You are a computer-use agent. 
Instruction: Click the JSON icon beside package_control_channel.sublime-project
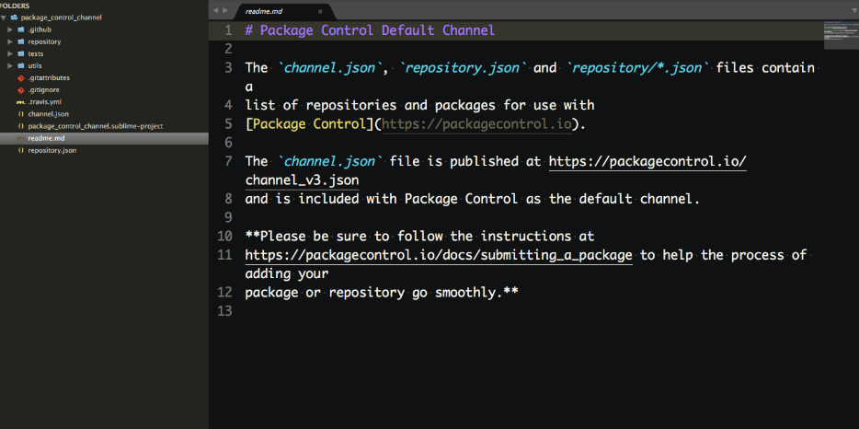tap(21, 126)
